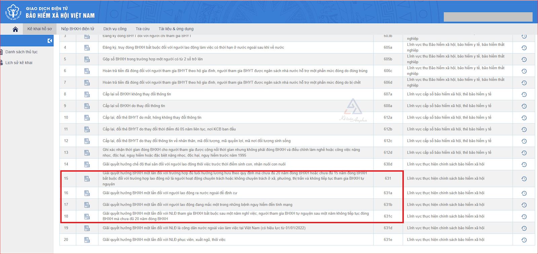This screenshot has height=254, width=538.
Task: Click the BHXH Việt Nam logo
Action: [x=13, y=12]
